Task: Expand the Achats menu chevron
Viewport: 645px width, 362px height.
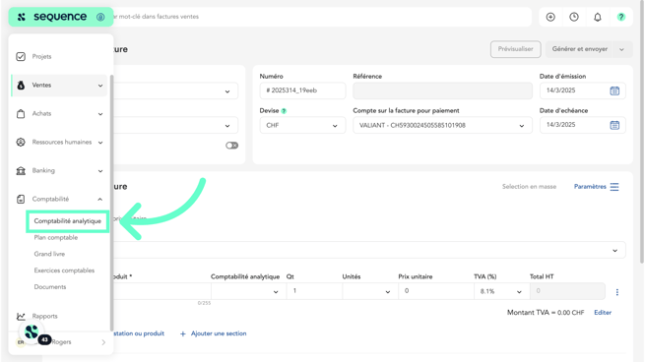Action: 100,114
